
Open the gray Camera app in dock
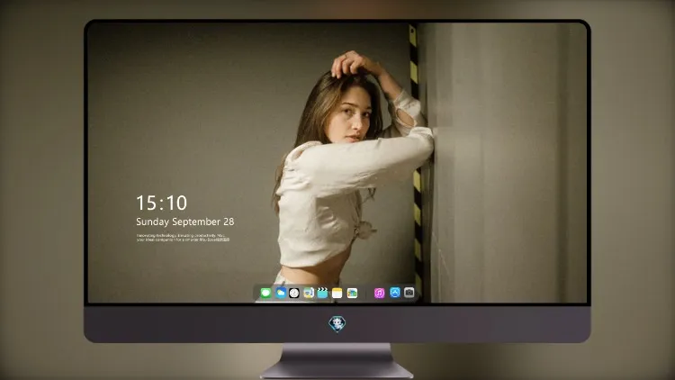pos(409,293)
